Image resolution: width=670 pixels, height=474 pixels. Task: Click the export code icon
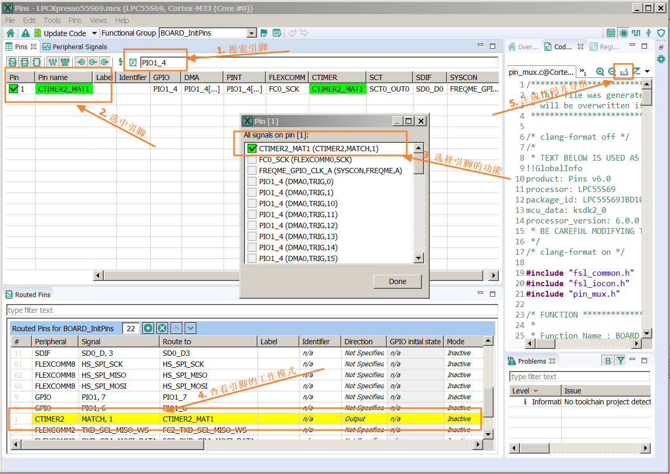(x=624, y=71)
